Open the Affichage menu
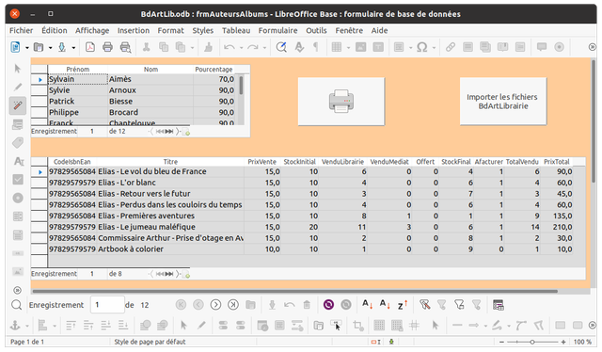602x352 pixels. [92, 30]
